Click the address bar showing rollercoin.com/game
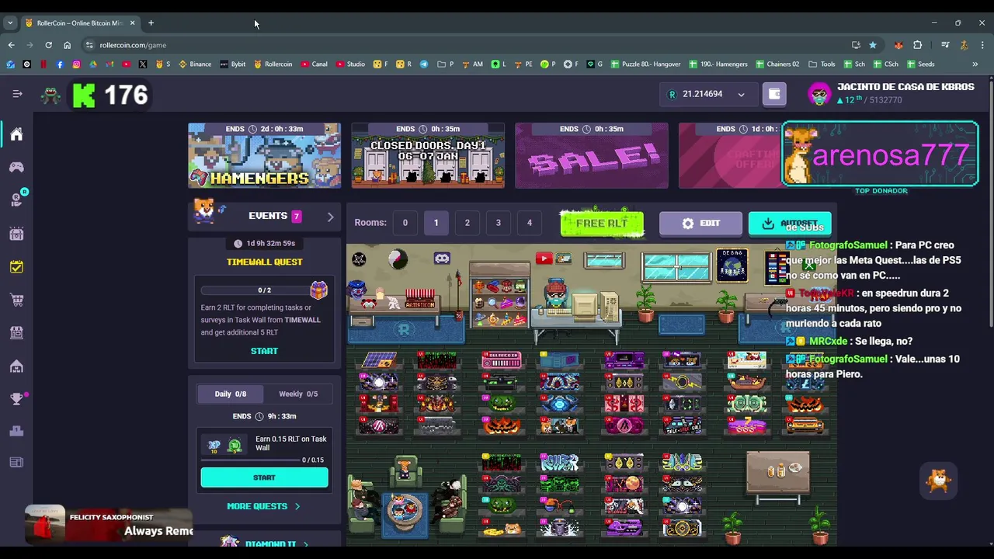Image resolution: width=994 pixels, height=559 pixels. click(x=466, y=45)
